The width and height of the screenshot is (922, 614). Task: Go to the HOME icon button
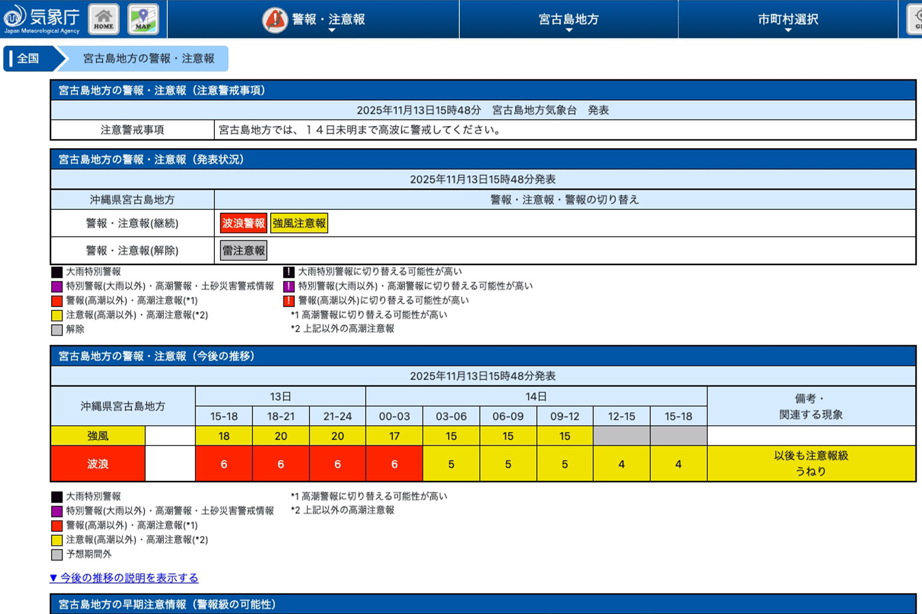click(x=104, y=19)
